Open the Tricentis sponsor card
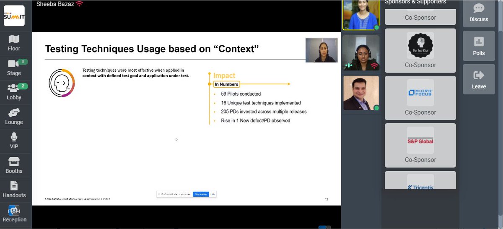 (420, 180)
